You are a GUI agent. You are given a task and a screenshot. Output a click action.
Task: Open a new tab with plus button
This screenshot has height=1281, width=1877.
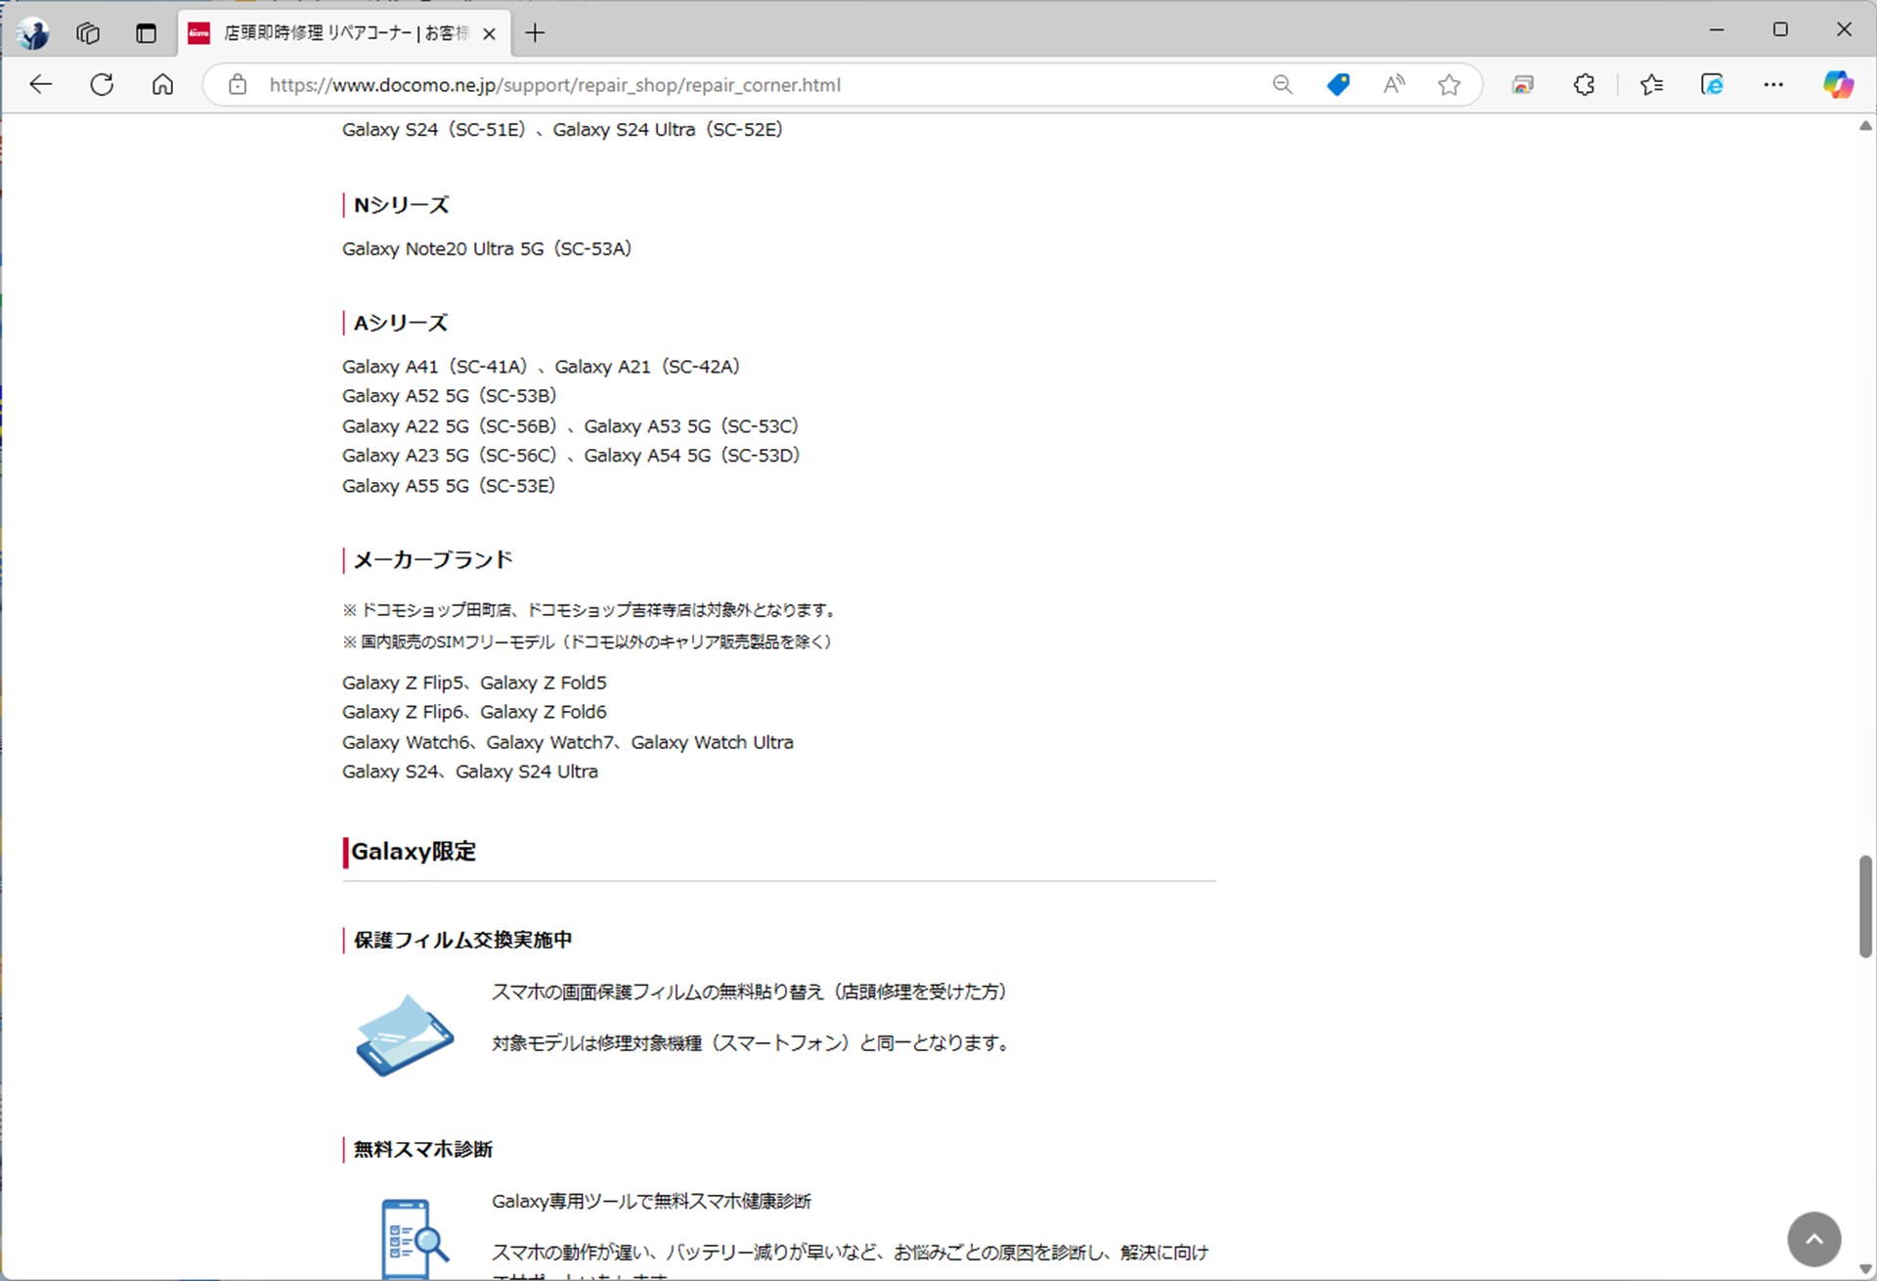535,33
